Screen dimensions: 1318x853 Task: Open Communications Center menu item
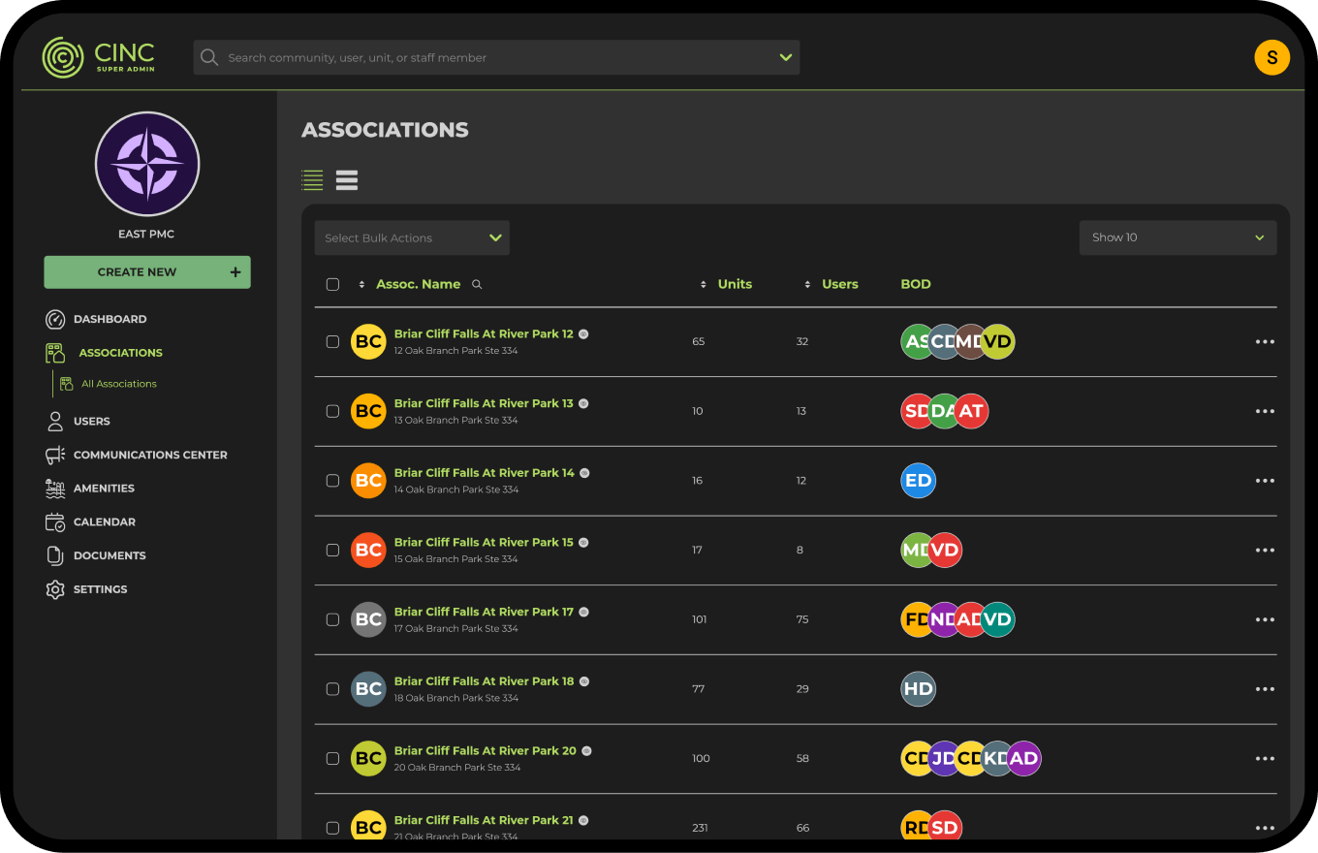click(x=150, y=455)
